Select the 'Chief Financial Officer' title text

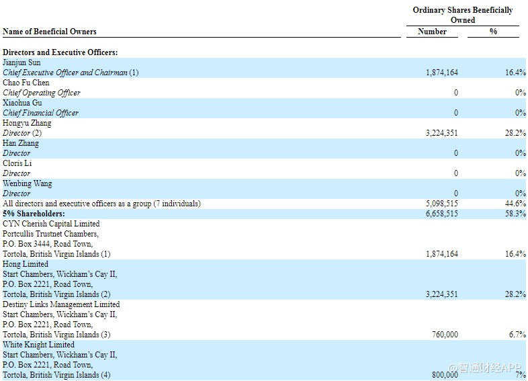(x=40, y=113)
